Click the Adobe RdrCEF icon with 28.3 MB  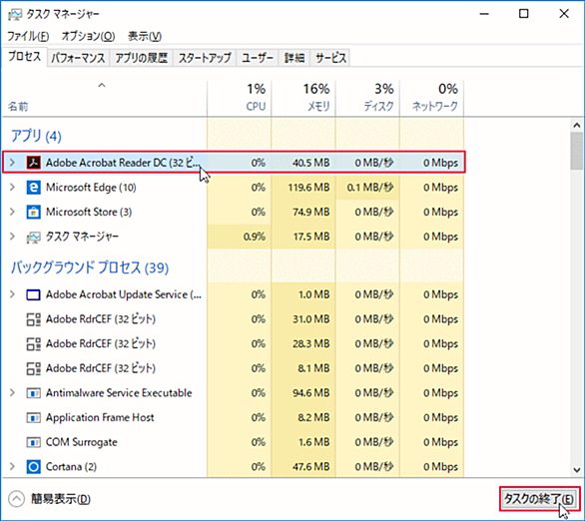click(33, 344)
